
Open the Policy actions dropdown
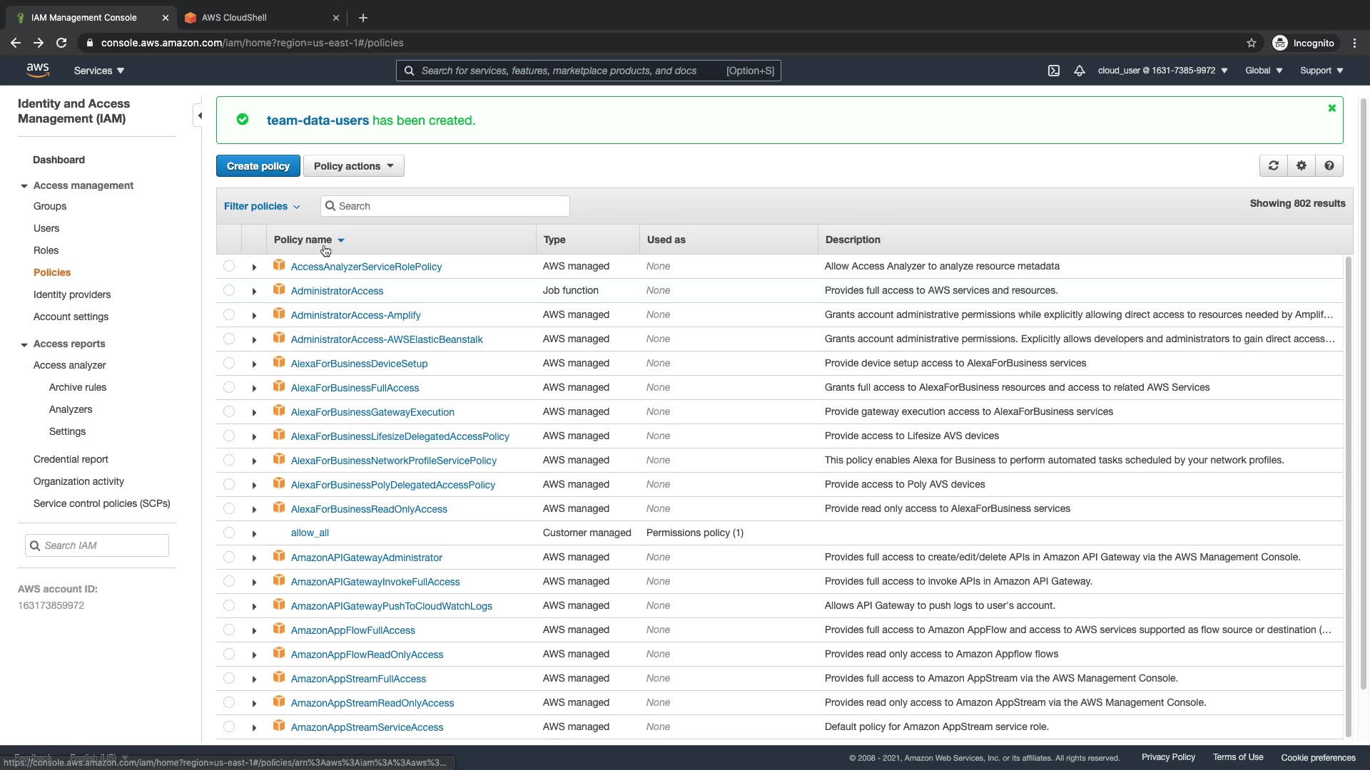353,166
